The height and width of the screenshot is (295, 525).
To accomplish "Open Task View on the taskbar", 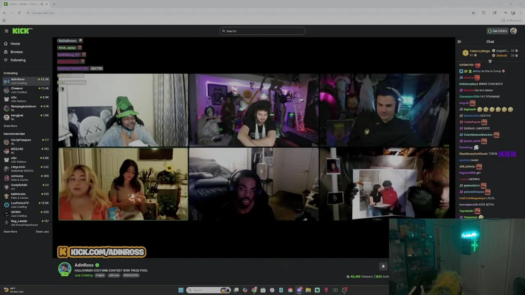I will tap(236, 290).
